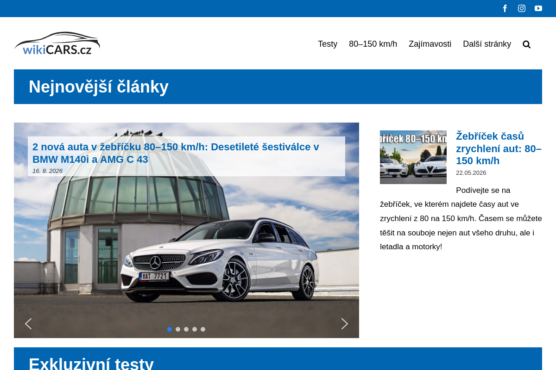Select the fourth slider dot
Screen dimensions: 556x370
(x=195, y=329)
